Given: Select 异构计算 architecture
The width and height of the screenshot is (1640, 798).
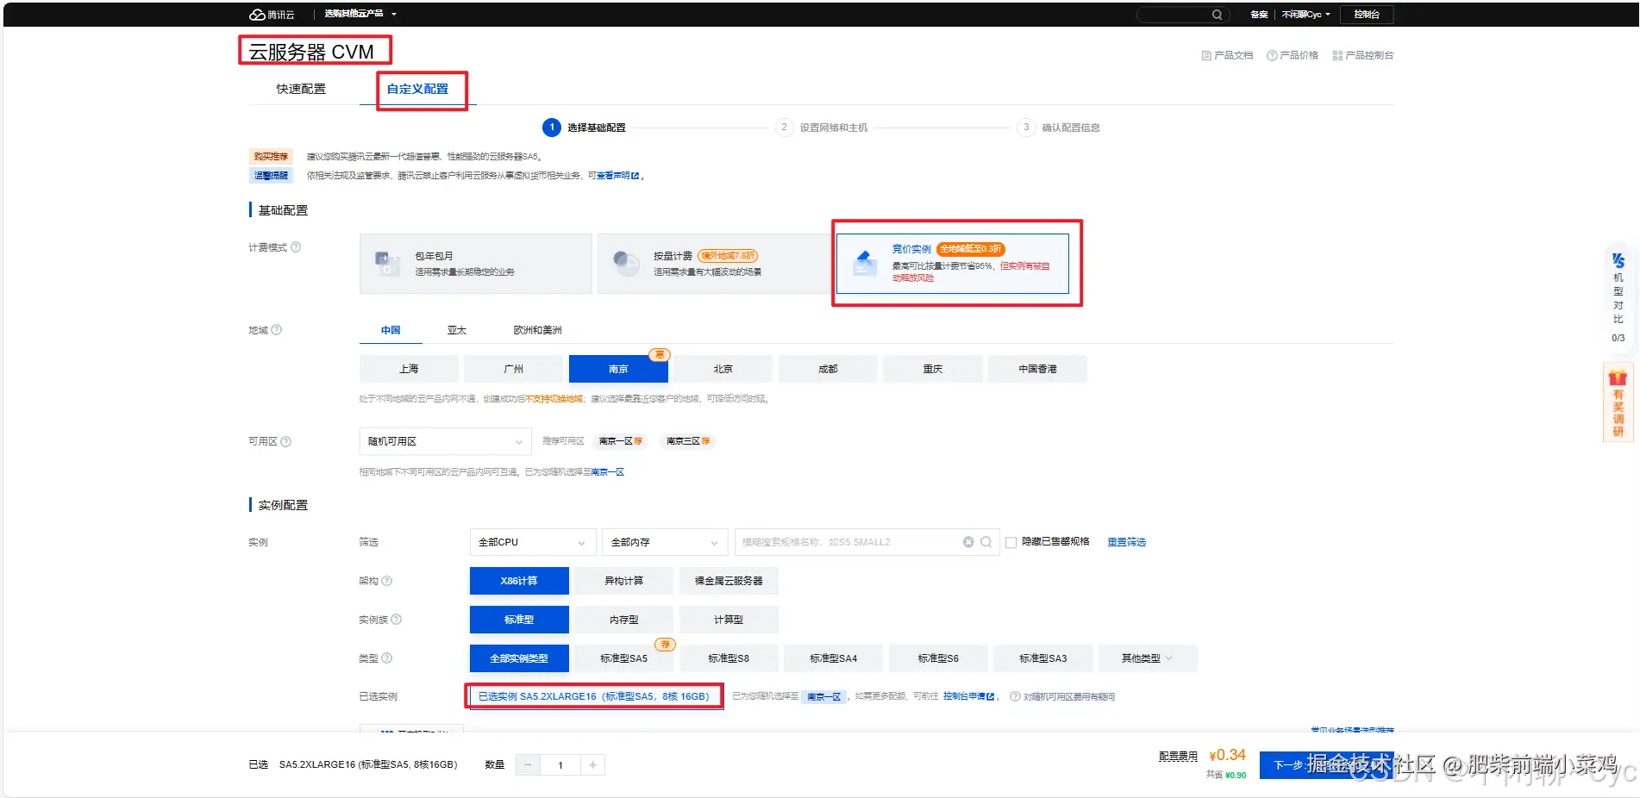Looking at the screenshot, I should tap(624, 581).
